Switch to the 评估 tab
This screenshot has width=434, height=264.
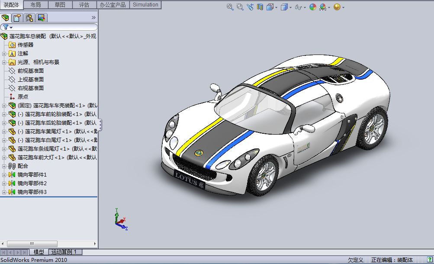point(84,5)
